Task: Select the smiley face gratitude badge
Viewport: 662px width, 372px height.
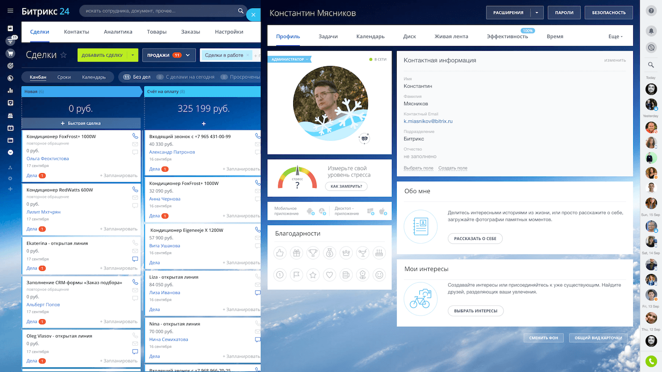Action: point(379,274)
